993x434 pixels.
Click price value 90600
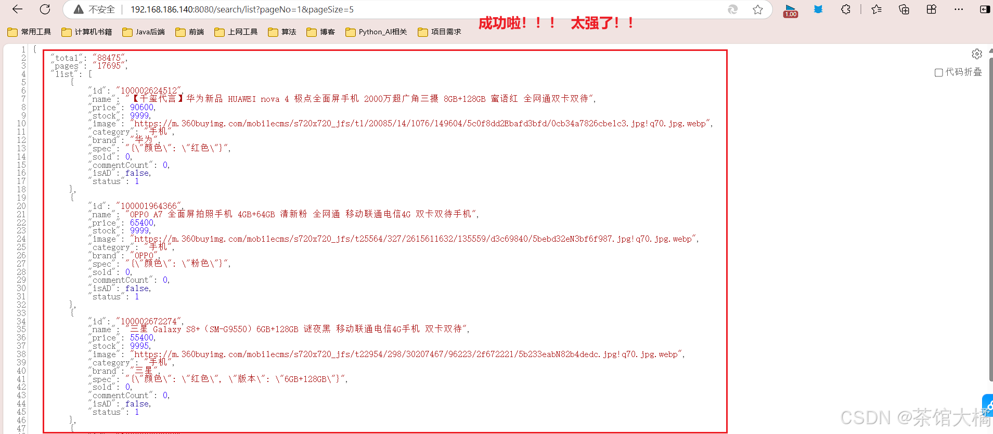(141, 107)
